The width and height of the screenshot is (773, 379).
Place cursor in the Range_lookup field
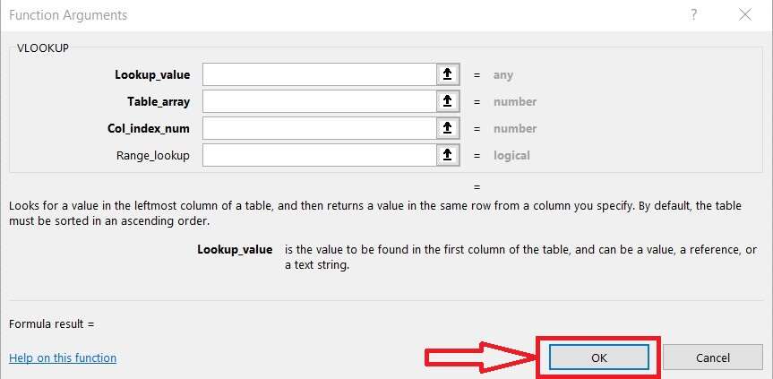319,156
